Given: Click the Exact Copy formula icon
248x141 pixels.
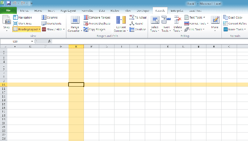Looking at the screenshot, I should click(225, 18).
